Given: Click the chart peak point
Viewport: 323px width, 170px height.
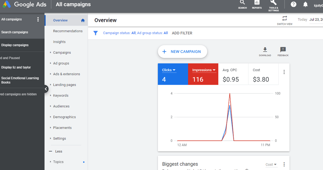Looking at the screenshot, I should pyautogui.click(x=230, y=94).
